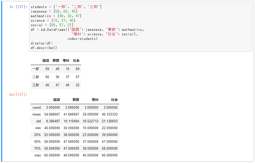The image size is (255, 163).
Task: Click 理科 header in first table
Action: pos(66,60)
